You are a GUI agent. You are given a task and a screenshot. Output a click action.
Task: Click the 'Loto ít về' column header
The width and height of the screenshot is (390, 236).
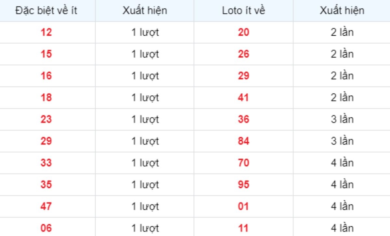click(243, 10)
